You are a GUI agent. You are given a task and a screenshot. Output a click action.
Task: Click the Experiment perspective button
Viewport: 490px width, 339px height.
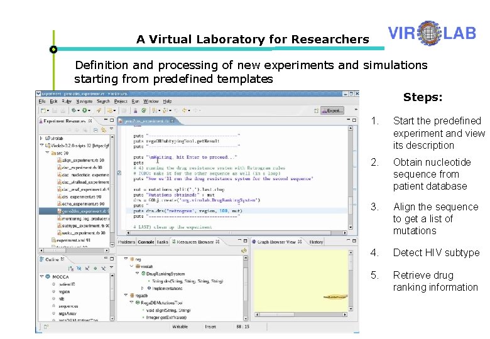coord(332,111)
